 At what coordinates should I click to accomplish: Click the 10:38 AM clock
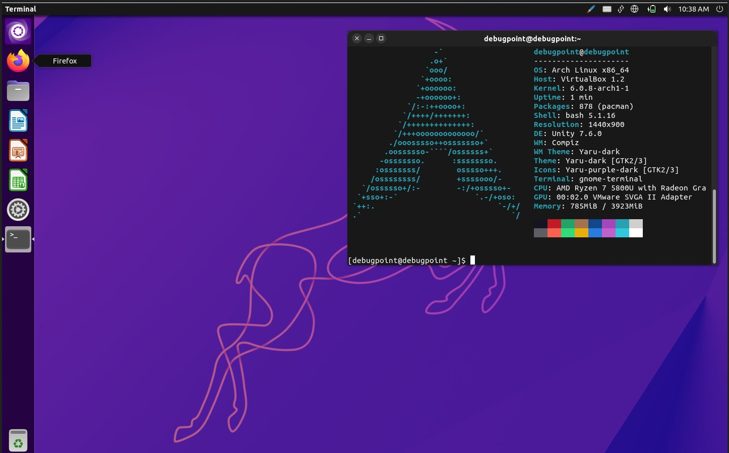693,9
